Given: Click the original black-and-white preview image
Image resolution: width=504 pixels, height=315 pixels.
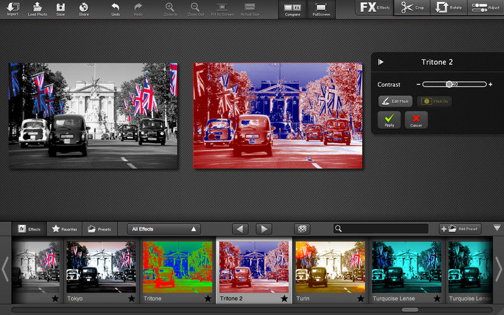Looking at the screenshot, I should tap(93, 116).
